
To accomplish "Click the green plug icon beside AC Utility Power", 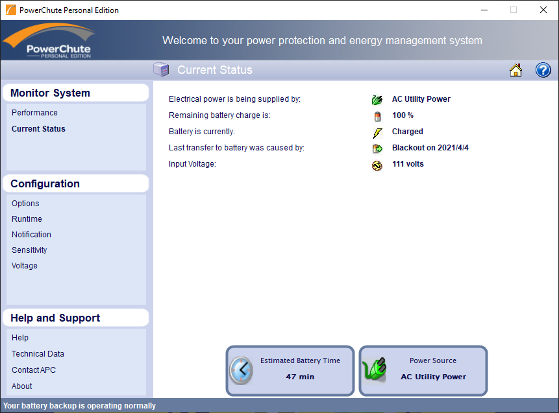I will pos(377,100).
